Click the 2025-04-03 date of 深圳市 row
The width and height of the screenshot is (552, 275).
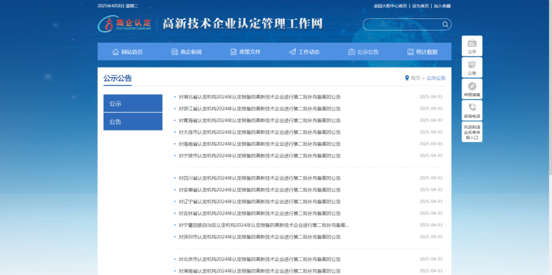(431, 237)
